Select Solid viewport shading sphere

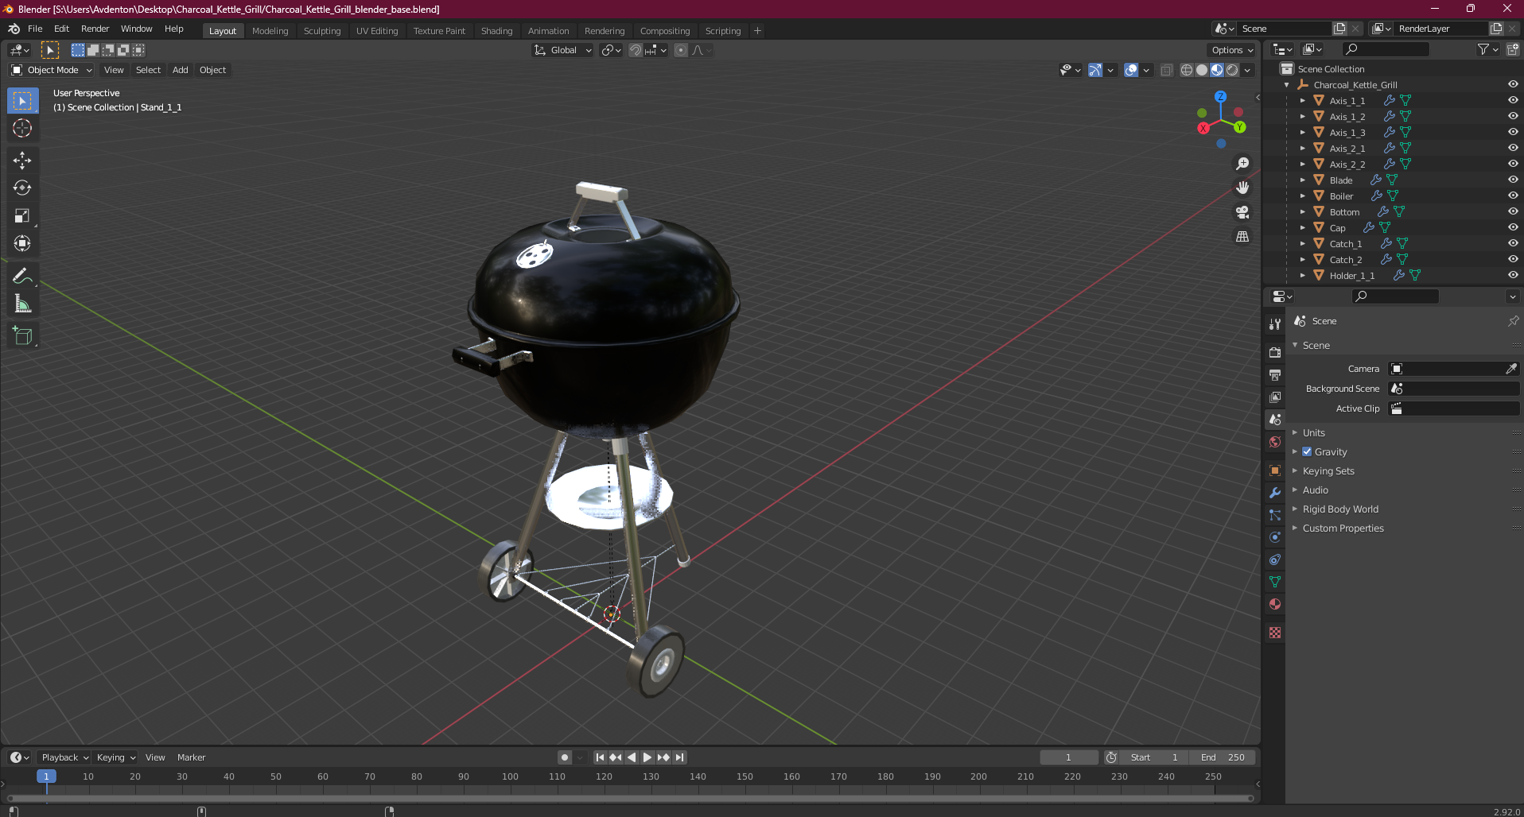(1202, 70)
